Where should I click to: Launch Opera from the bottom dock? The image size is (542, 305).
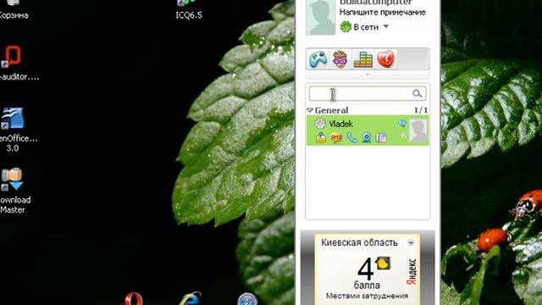[x=134, y=299]
